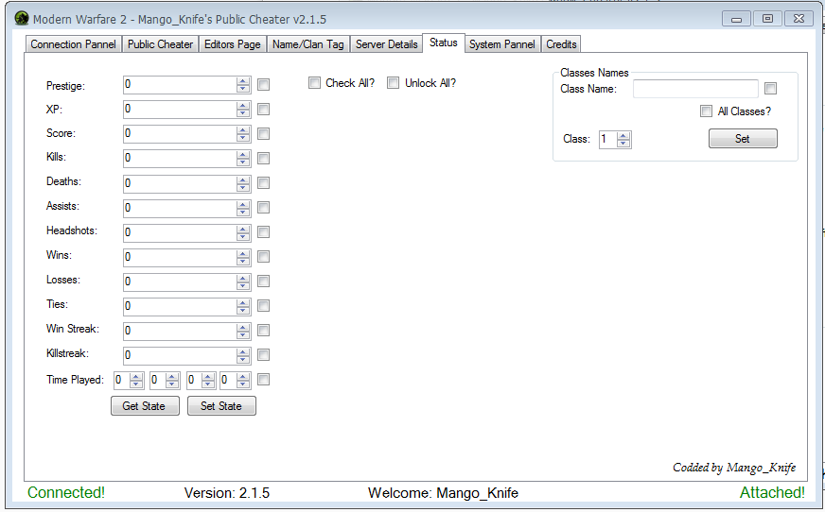The height and width of the screenshot is (512, 825).
Task: Select the Status tab
Action: click(x=443, y=43)
